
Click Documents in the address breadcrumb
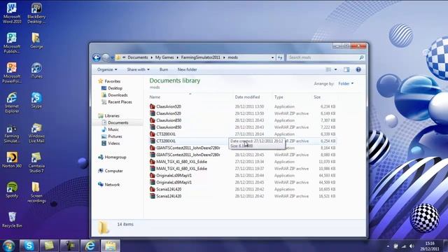138,57
